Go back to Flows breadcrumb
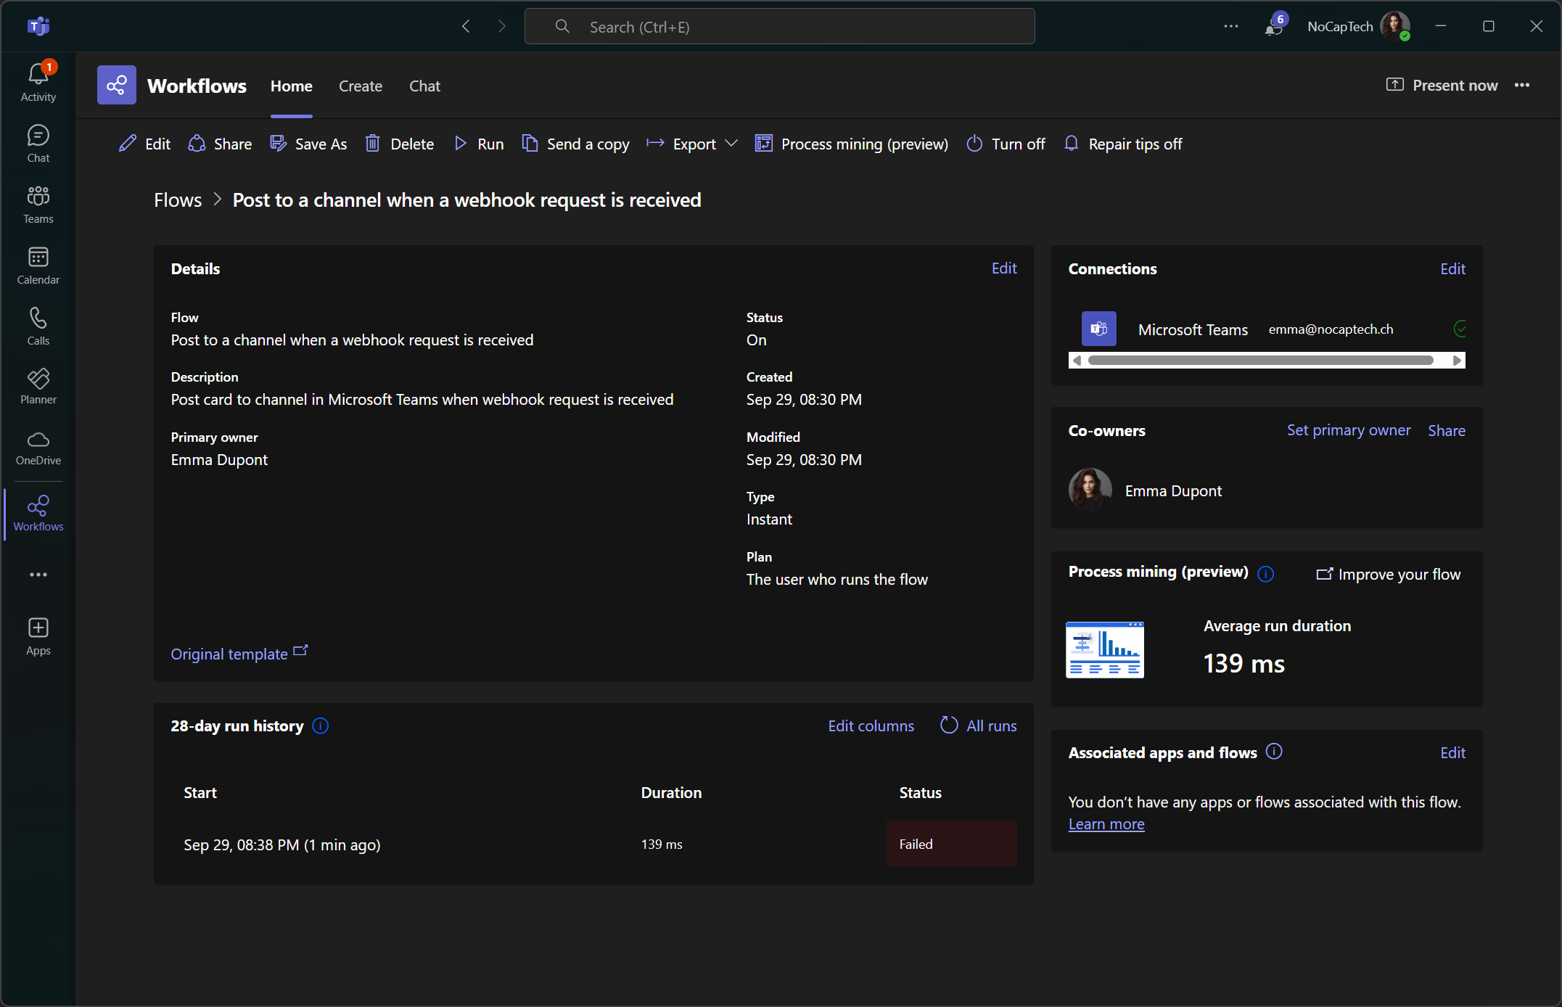This screenshot has height=1007, width=1562. tap(178, 200)
